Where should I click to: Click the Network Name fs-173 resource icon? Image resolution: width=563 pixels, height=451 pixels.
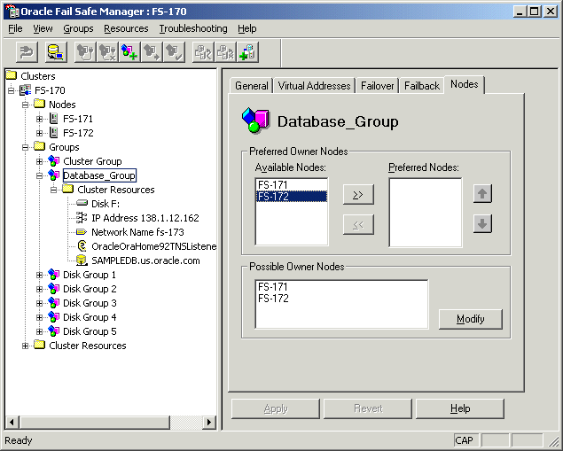(82, 232)
